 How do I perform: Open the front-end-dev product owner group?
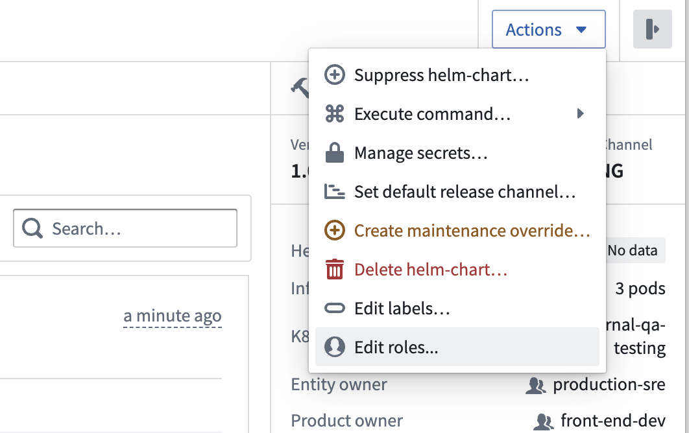612,421
